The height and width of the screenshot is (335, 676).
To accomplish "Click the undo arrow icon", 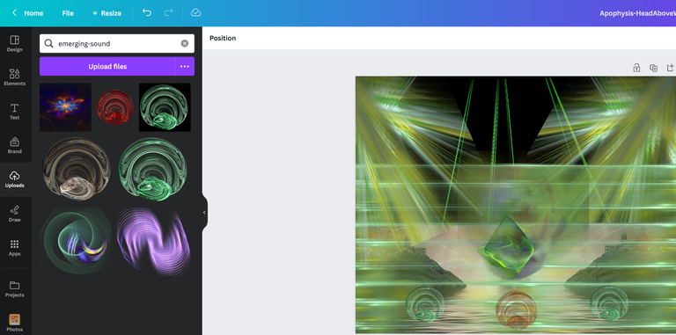I will click(x=147, y=13).
